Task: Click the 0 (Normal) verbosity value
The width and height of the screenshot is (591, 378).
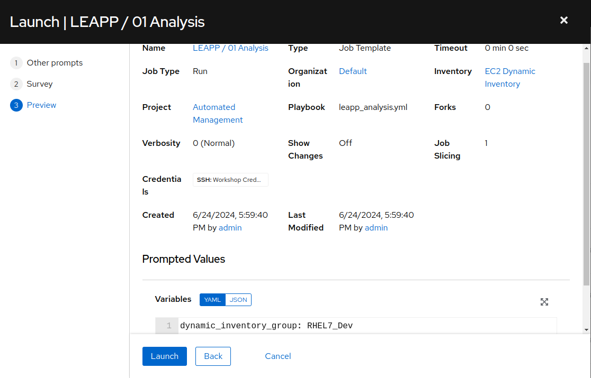Action: (x=214, y=143)
